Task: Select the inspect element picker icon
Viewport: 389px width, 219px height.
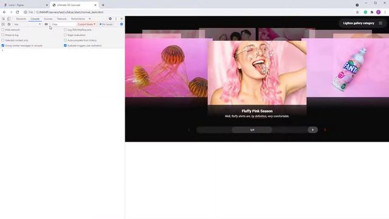Action: tap(3, 19)
